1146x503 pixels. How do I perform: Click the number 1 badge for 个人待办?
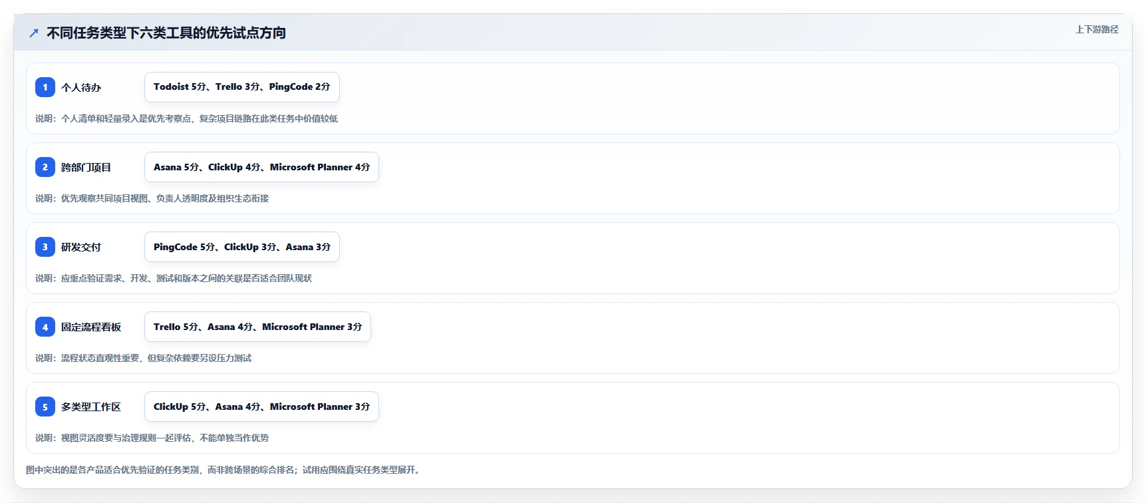coord(45,87)
